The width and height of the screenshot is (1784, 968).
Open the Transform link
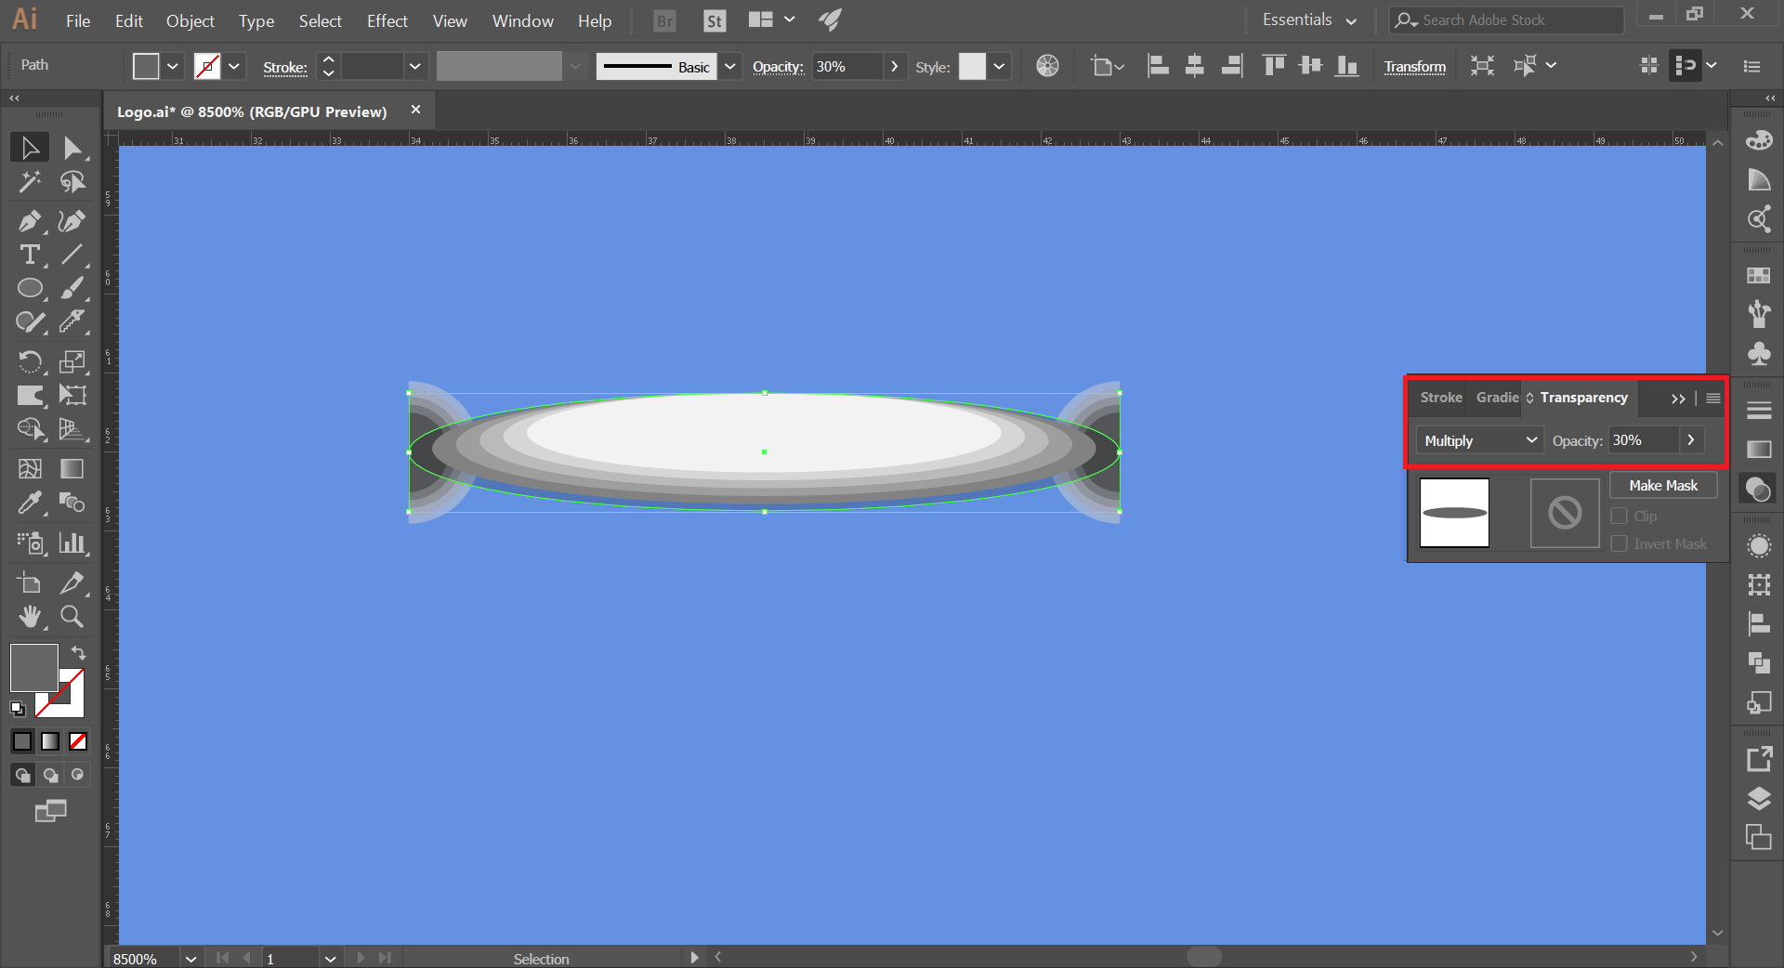[1414, 67]
